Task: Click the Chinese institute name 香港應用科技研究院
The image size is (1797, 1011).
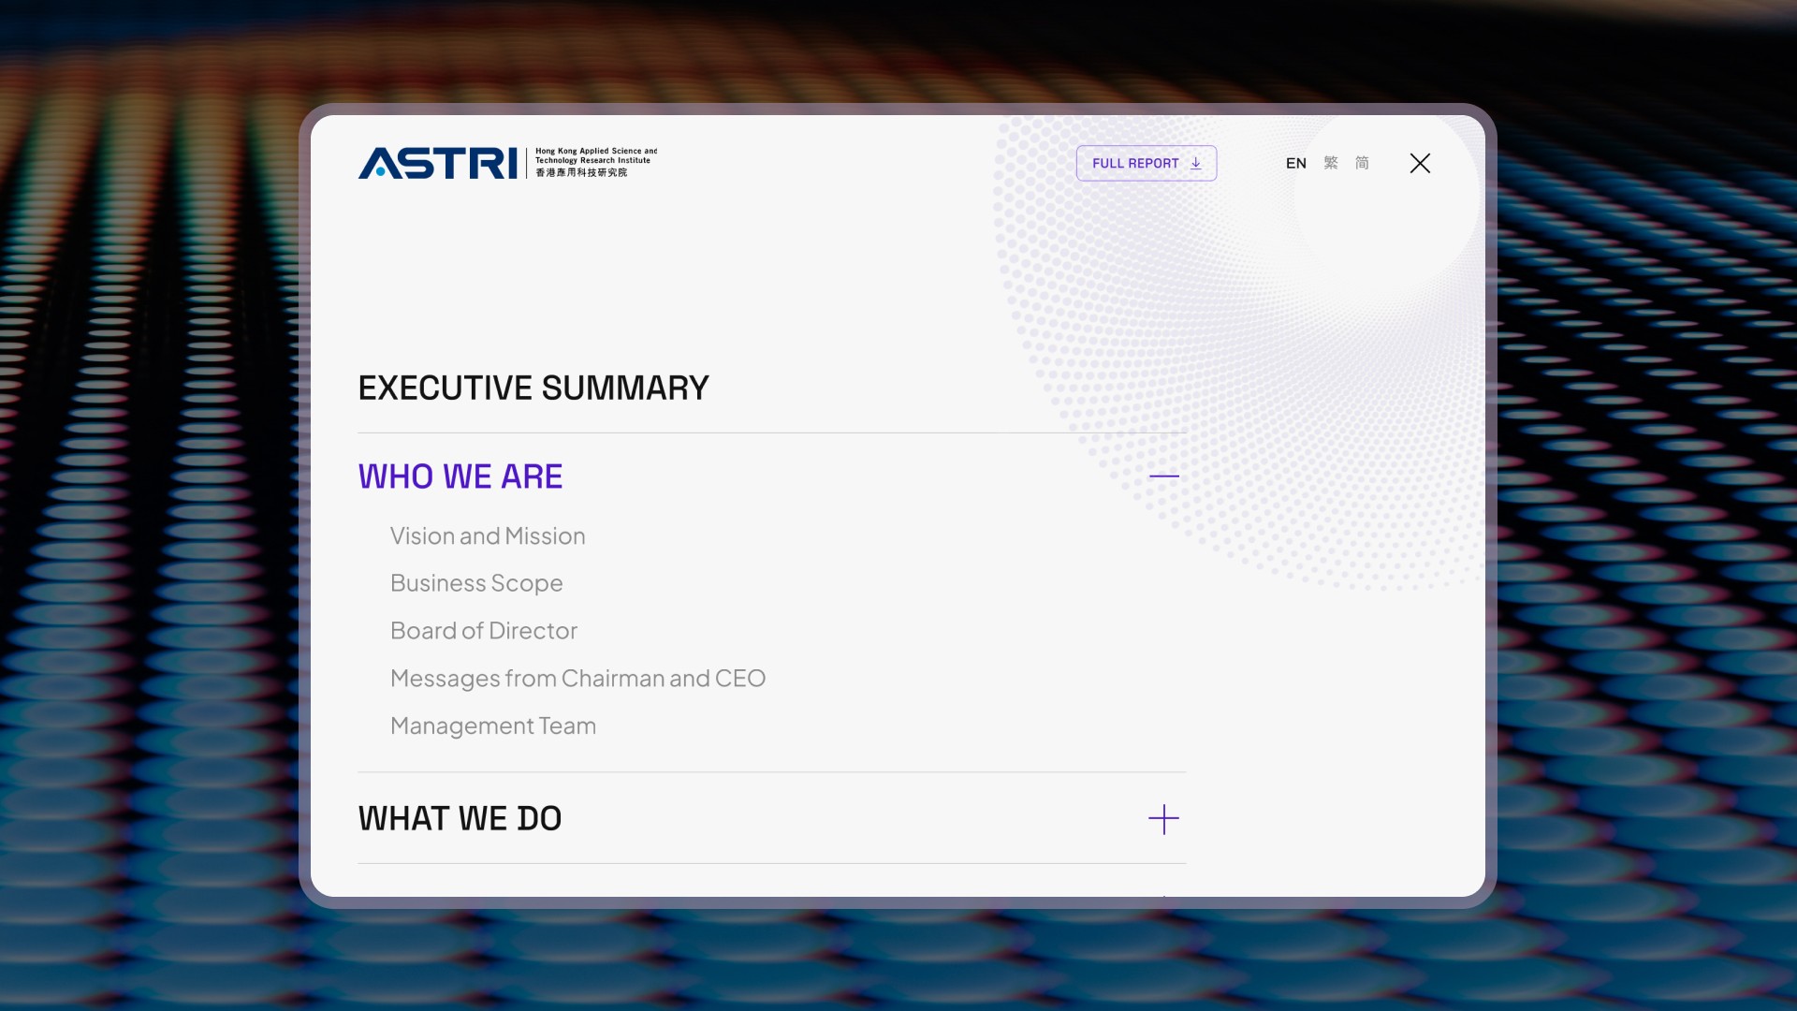Action: (581, 173)
